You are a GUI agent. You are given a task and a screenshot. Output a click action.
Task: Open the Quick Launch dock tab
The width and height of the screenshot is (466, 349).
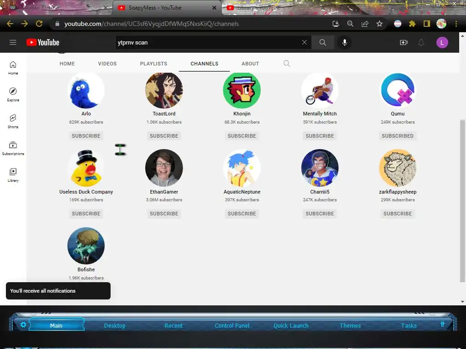[x=291, y=325]
